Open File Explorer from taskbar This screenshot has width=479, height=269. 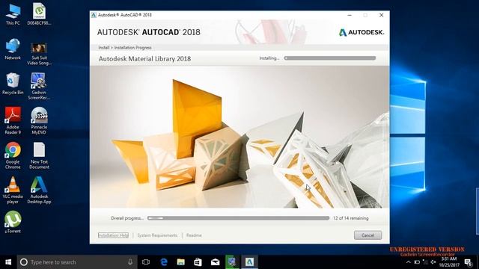click(181, 262)
